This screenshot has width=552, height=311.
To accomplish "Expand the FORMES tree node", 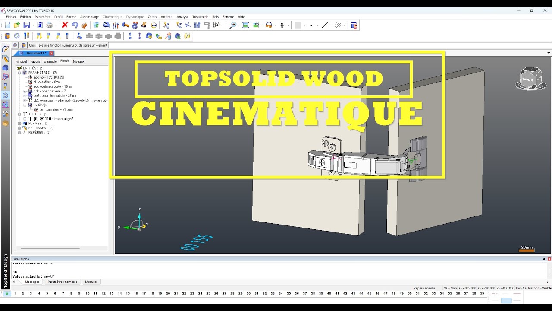I will [x=19, y=123].
